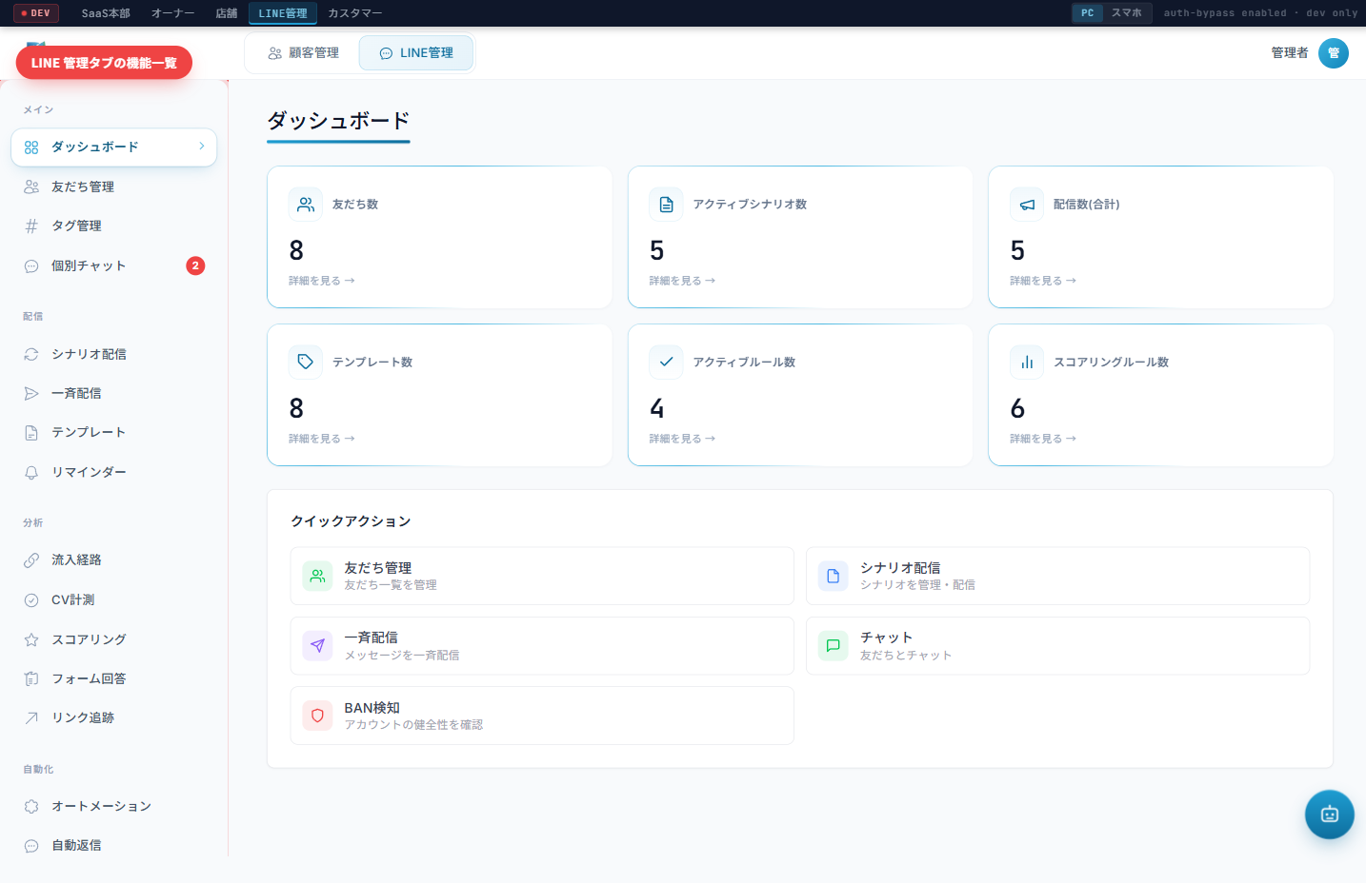Click the star icon beside スコアリング

click(31, 639)
